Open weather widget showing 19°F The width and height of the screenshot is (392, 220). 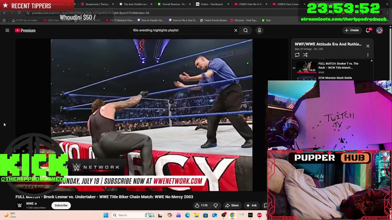click(x=10, y=215)
